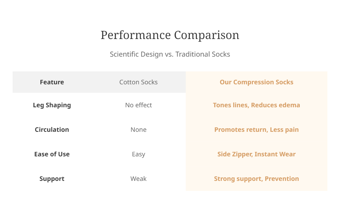Select the Easy cell
340x218 pixels.
(138, 154)
